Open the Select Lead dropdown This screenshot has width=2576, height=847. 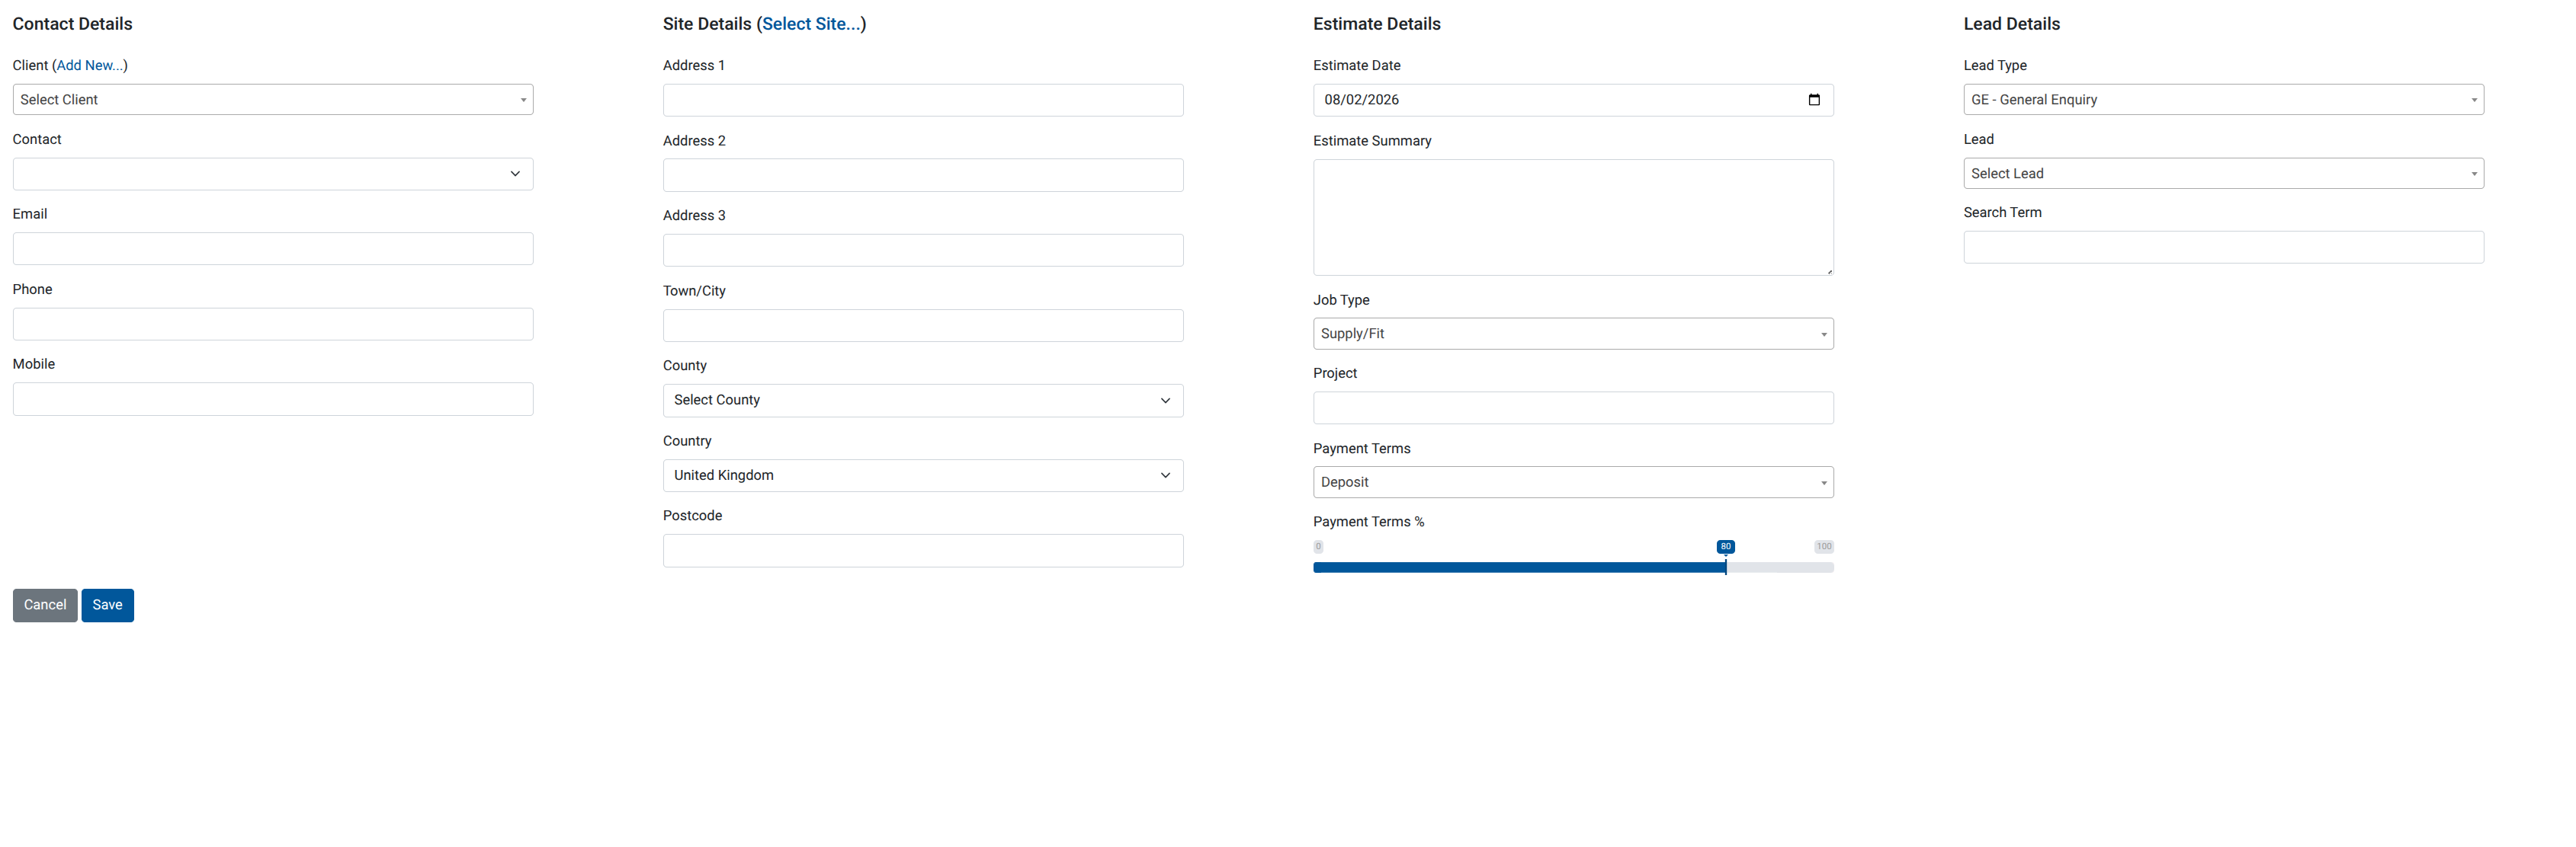pyautogui.click(x=2222, y=174)
